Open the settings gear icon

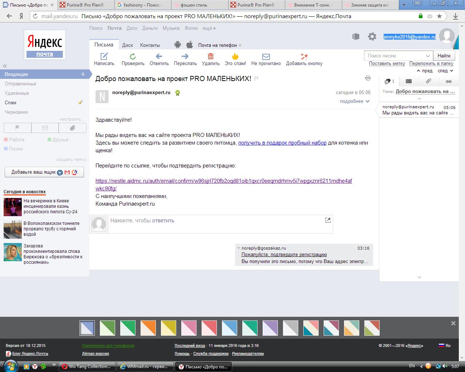point(372,36)
